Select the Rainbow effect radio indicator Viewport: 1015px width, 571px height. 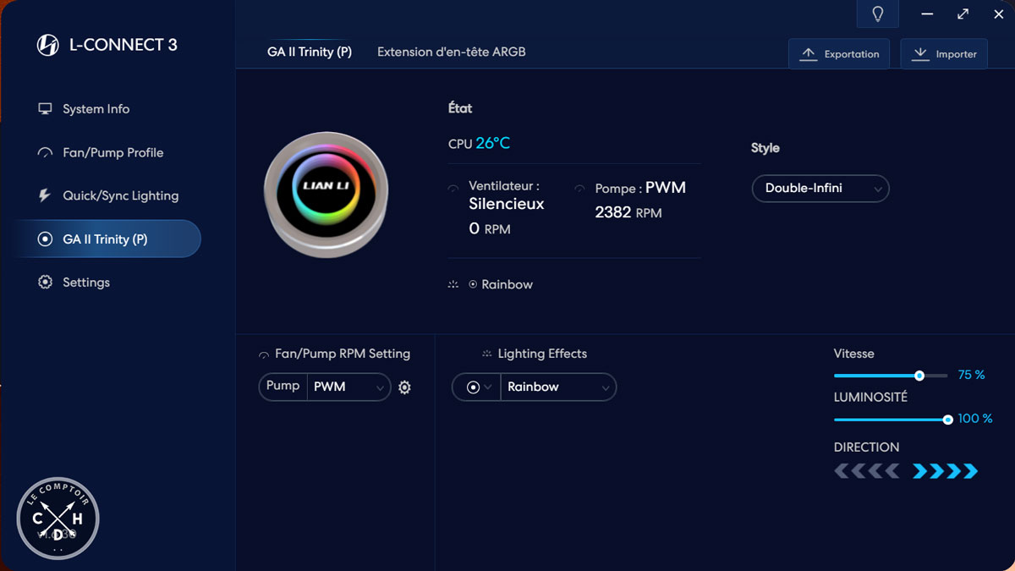click(x=473, y=285)
